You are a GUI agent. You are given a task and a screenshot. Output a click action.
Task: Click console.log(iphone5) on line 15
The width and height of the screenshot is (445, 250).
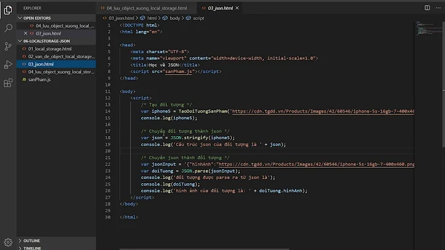pos(169,118)
